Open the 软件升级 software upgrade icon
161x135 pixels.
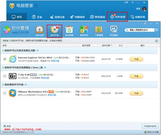pyautogui.click(x=54, y=31)
